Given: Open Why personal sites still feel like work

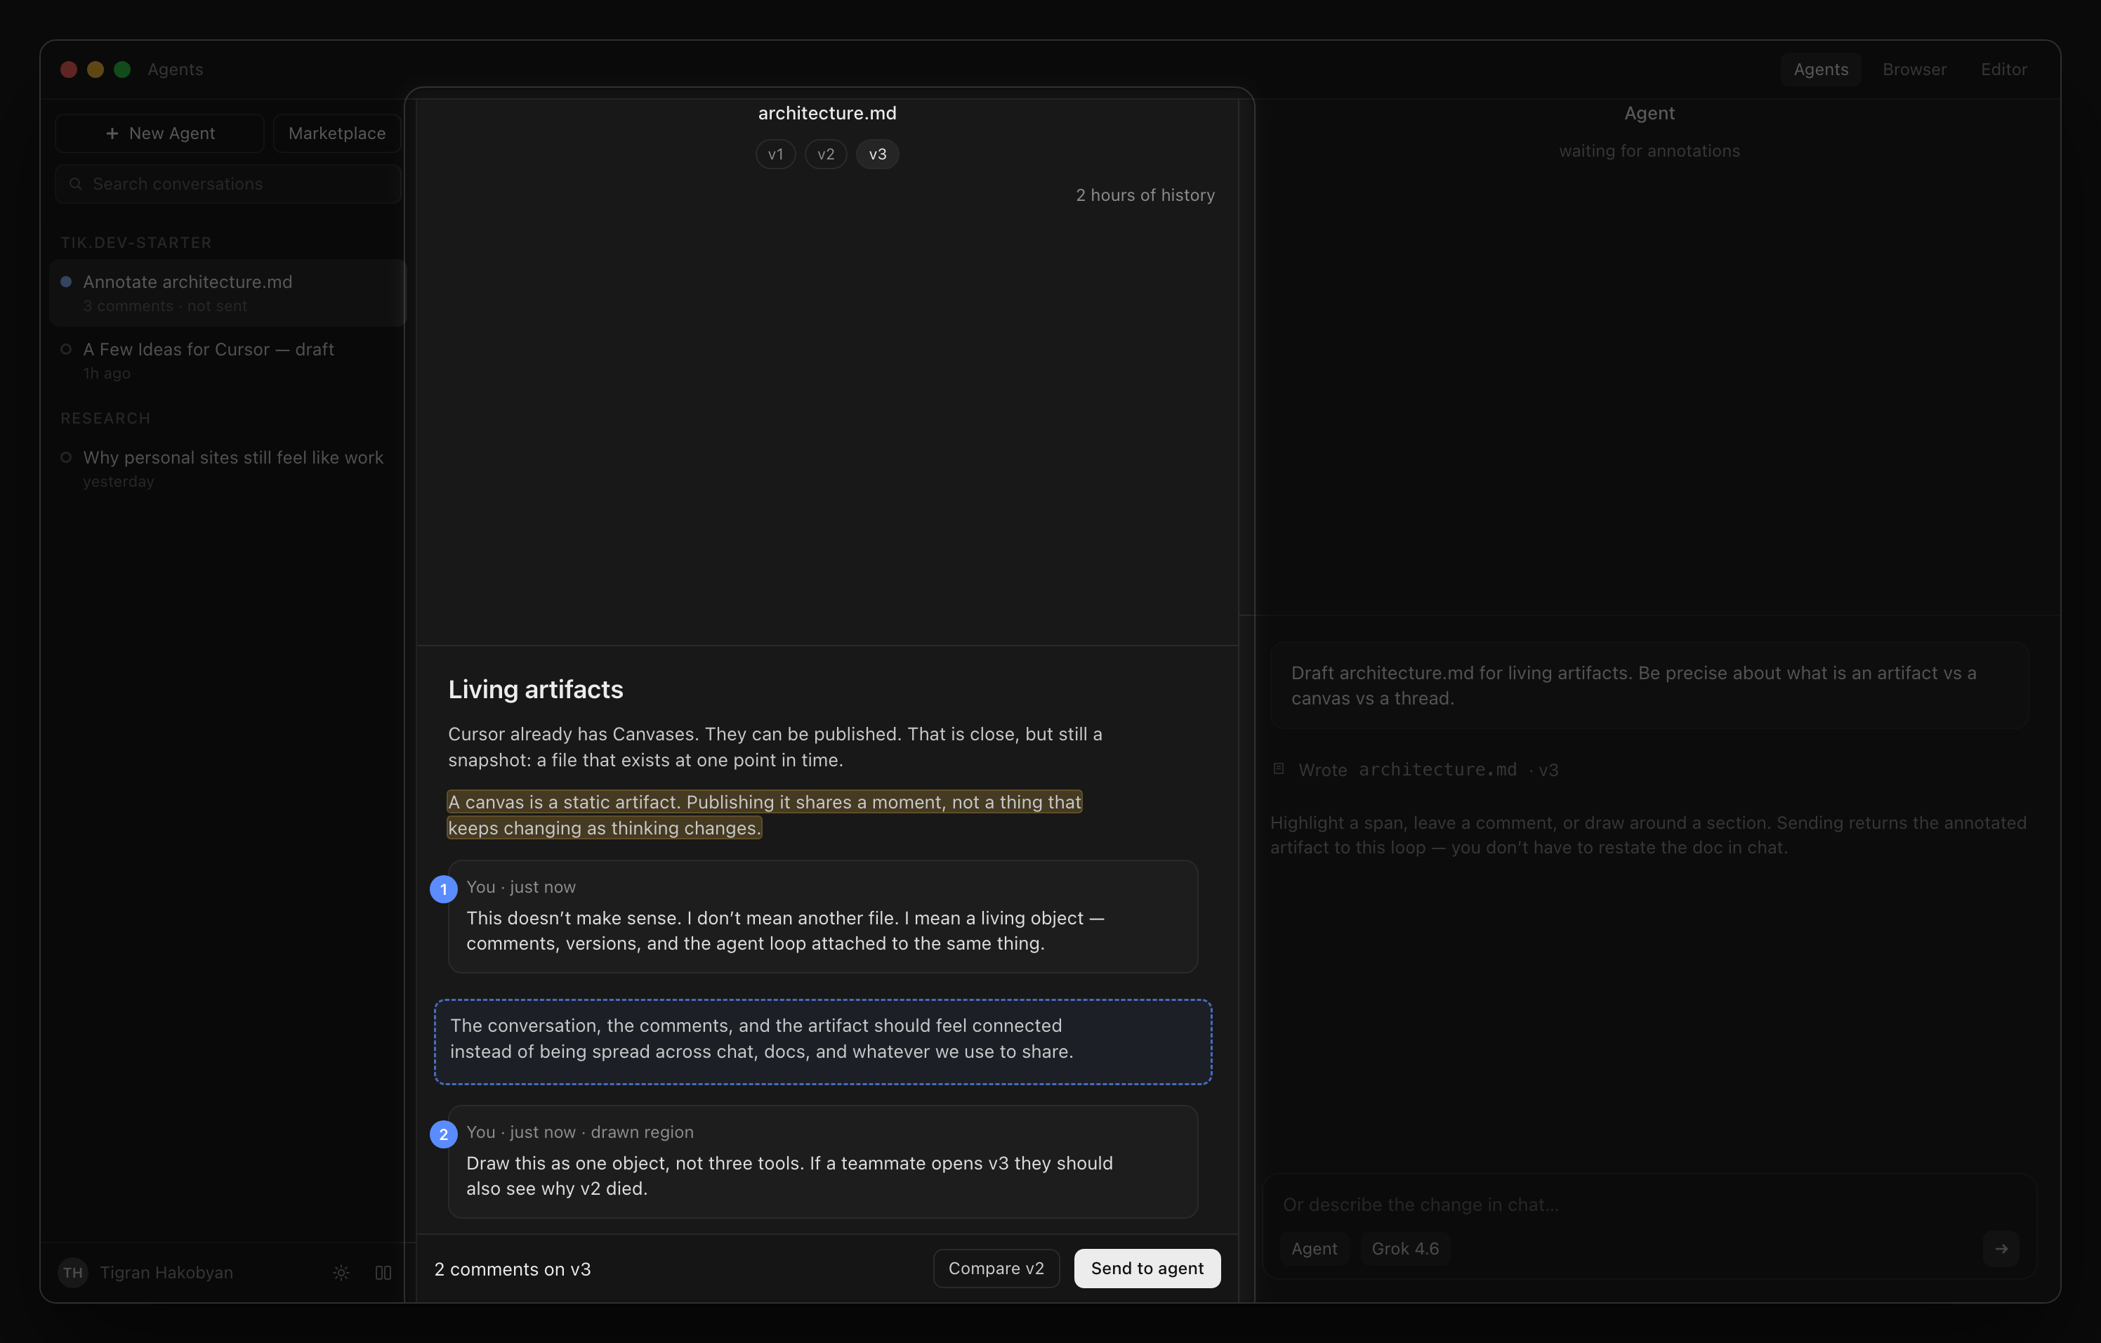Looking at the screenshot, I should (x=228, y=469).
